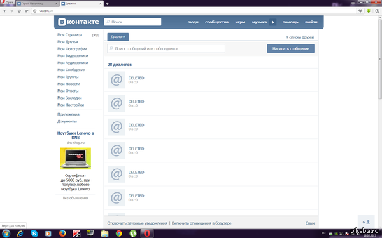Go back with the browser back arrow
382x238 pixels.
pos(4,11)
